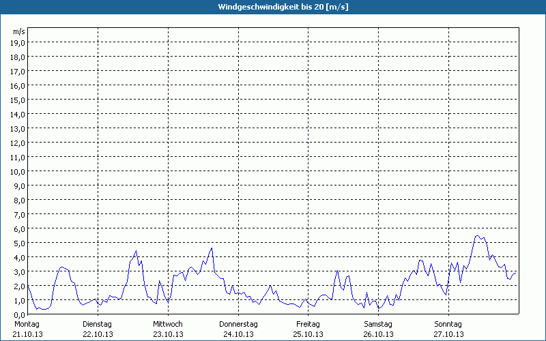This screenshot has width=546, height=341.
Task: Click the '11,0' y-axis label
Action: [x=18, y=158]
